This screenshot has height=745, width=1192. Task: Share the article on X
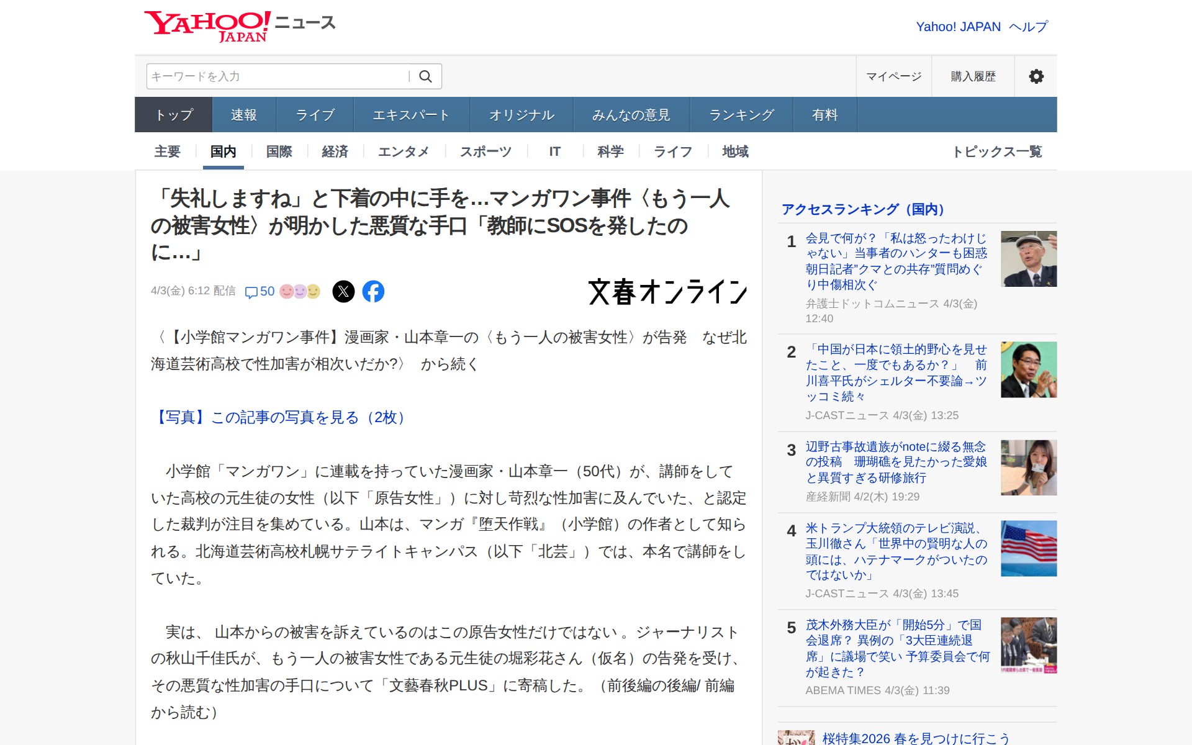tap(343, 291)
